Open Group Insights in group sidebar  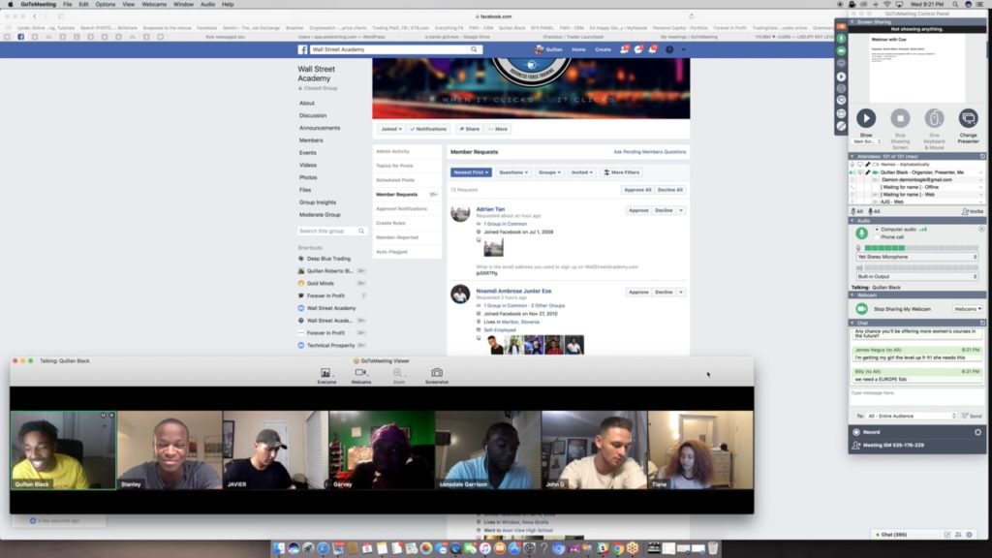click(x=318, y=202)
